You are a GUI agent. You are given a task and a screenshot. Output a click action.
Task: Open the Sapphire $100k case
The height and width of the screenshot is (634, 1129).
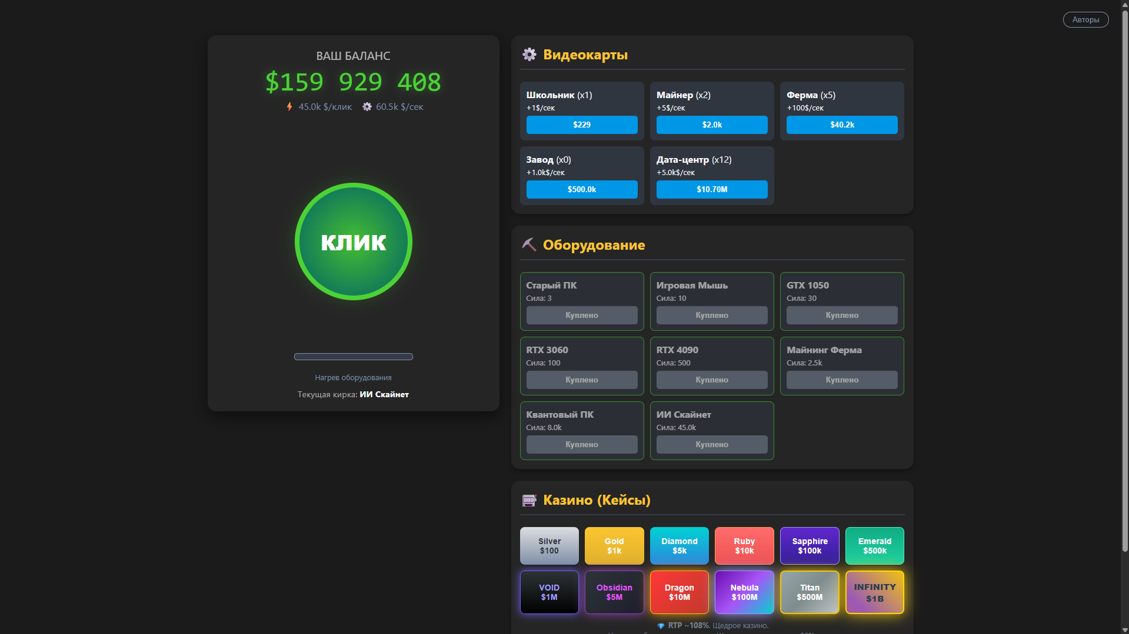810,546
